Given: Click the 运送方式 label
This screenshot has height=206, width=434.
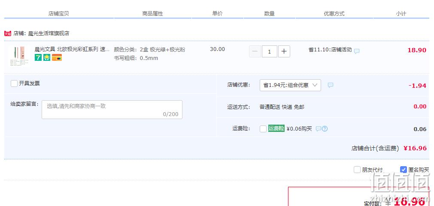Looking at the screenshot, I should [x=239, y=107].
